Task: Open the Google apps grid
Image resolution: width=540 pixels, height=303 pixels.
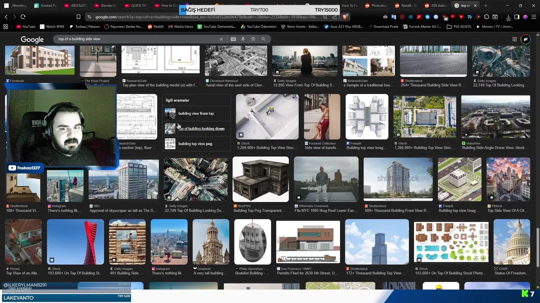Action: point(514,39)
